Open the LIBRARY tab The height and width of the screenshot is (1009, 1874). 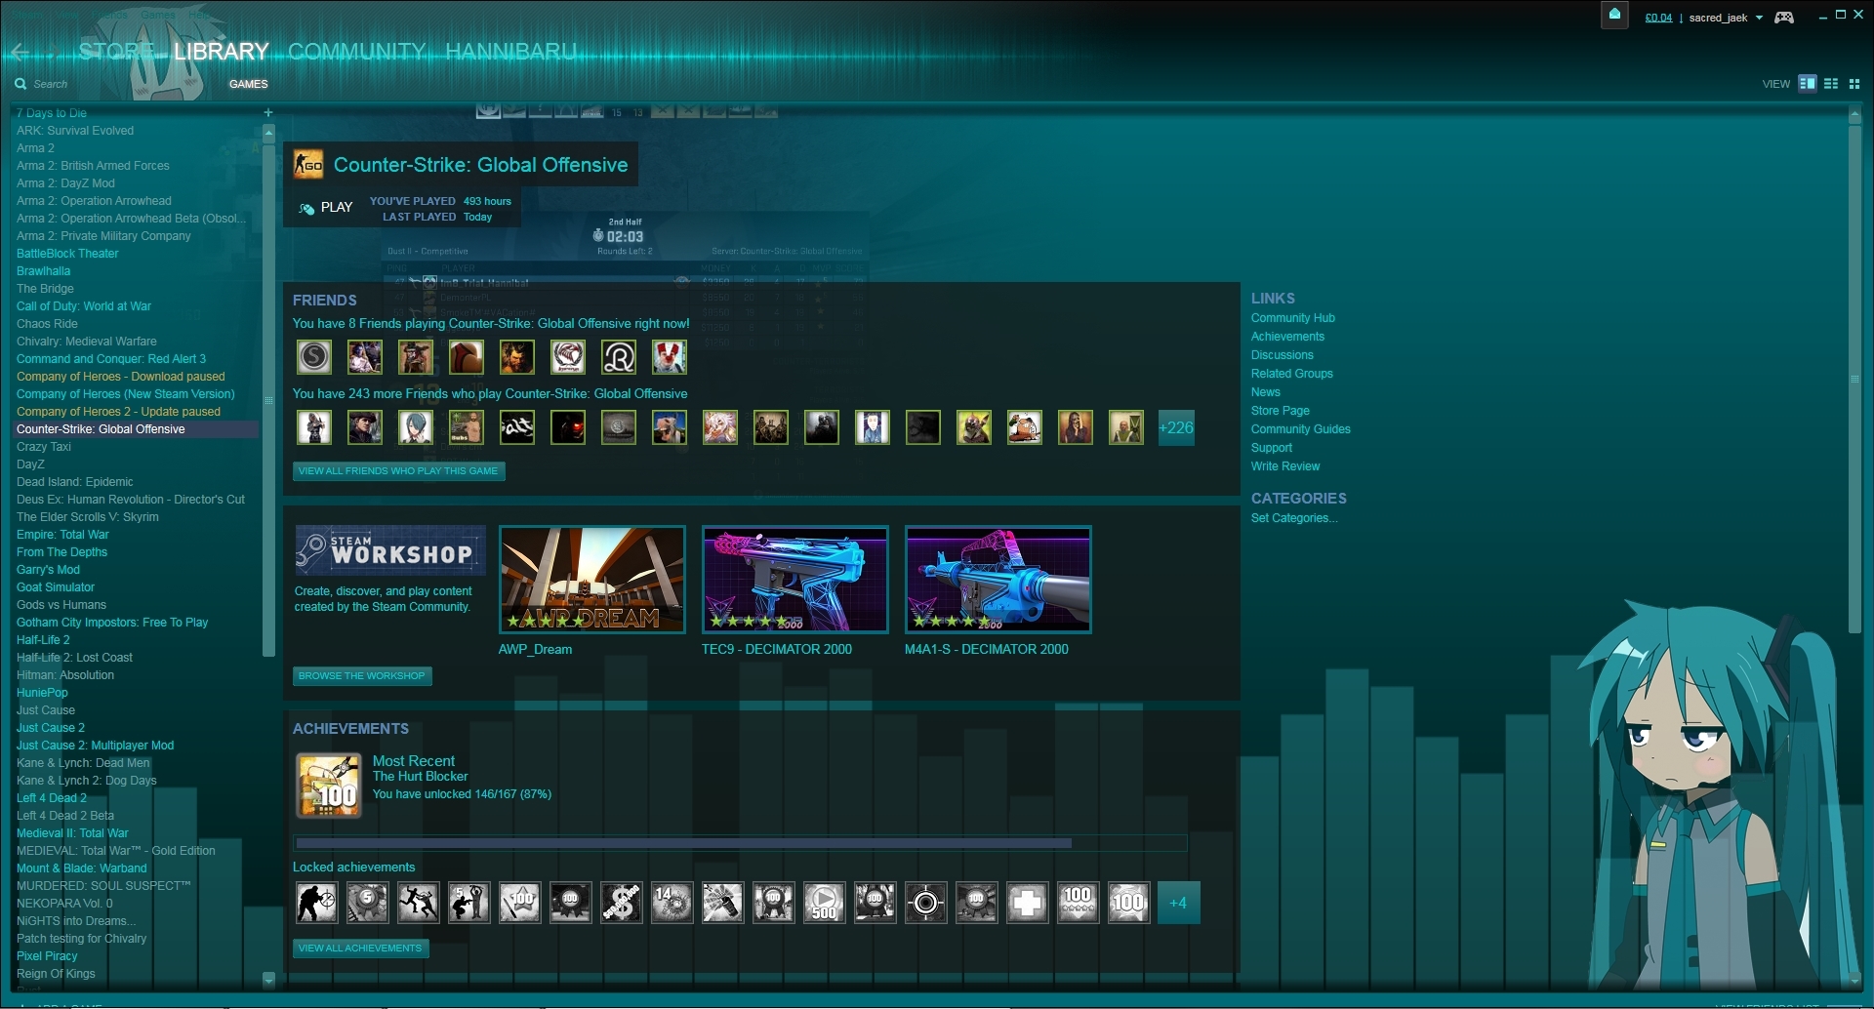(x=222, y=52)
